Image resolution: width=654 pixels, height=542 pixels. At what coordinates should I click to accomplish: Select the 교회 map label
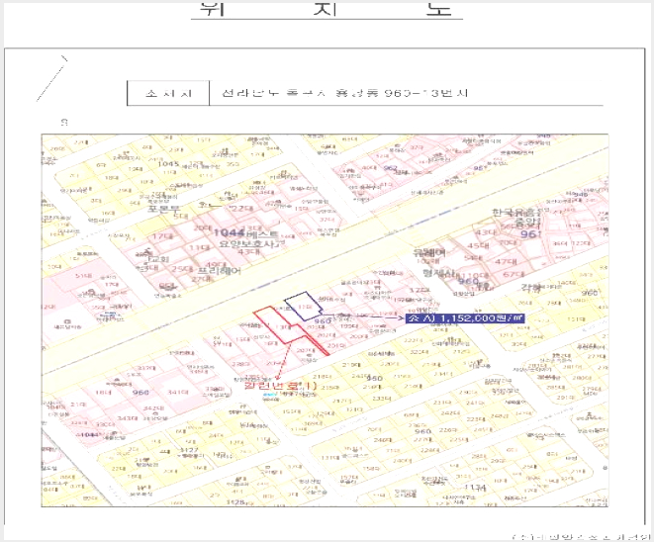[158, 259]
